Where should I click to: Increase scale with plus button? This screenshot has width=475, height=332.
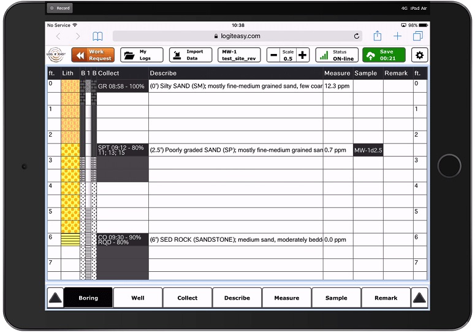pyautogui.click(x=303, y=55)
